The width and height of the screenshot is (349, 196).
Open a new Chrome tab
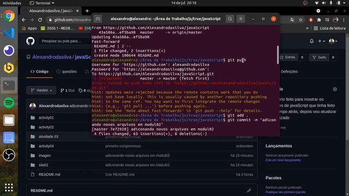pos(87,11)
